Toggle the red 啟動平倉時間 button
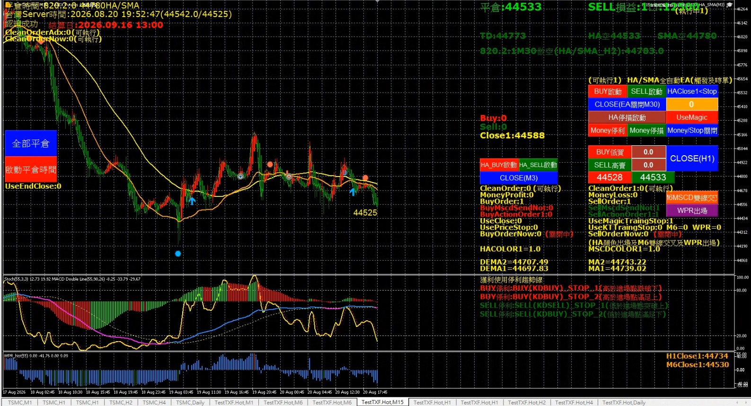The image size is (751, 406). tap(31, 169)
